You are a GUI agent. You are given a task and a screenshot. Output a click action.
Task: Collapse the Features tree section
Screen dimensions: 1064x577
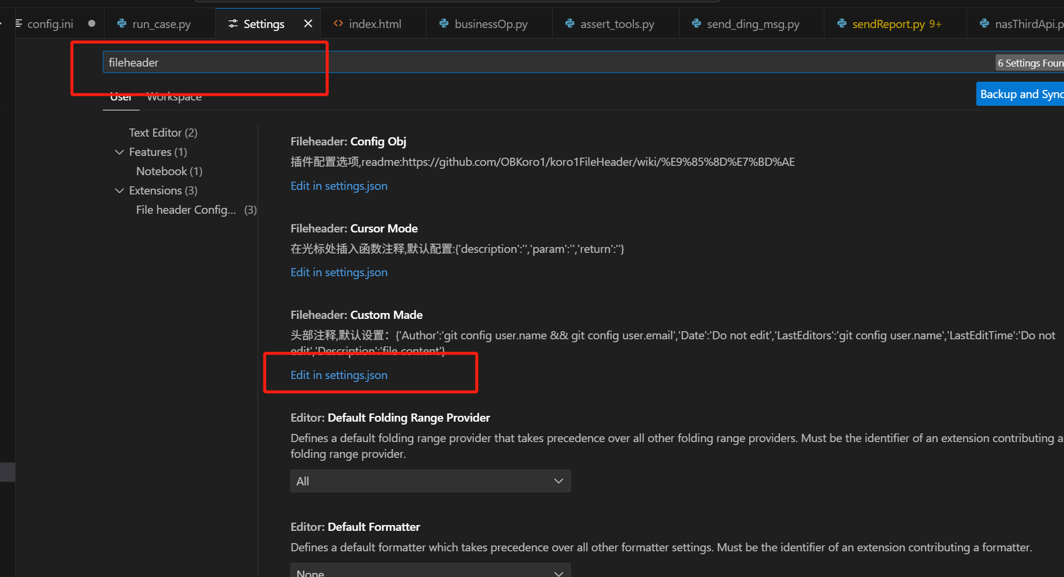pyautogui.click(x=120, y=152)
